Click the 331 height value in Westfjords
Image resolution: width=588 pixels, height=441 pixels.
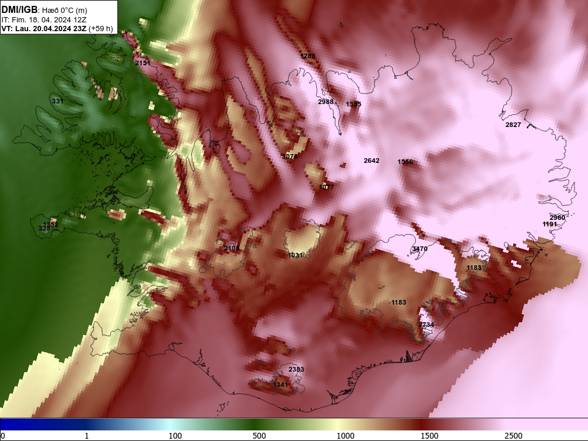tap(58, 101)
